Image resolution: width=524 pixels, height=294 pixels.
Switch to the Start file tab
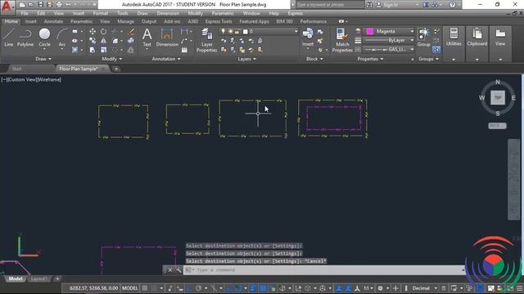(x=16, y=69)
